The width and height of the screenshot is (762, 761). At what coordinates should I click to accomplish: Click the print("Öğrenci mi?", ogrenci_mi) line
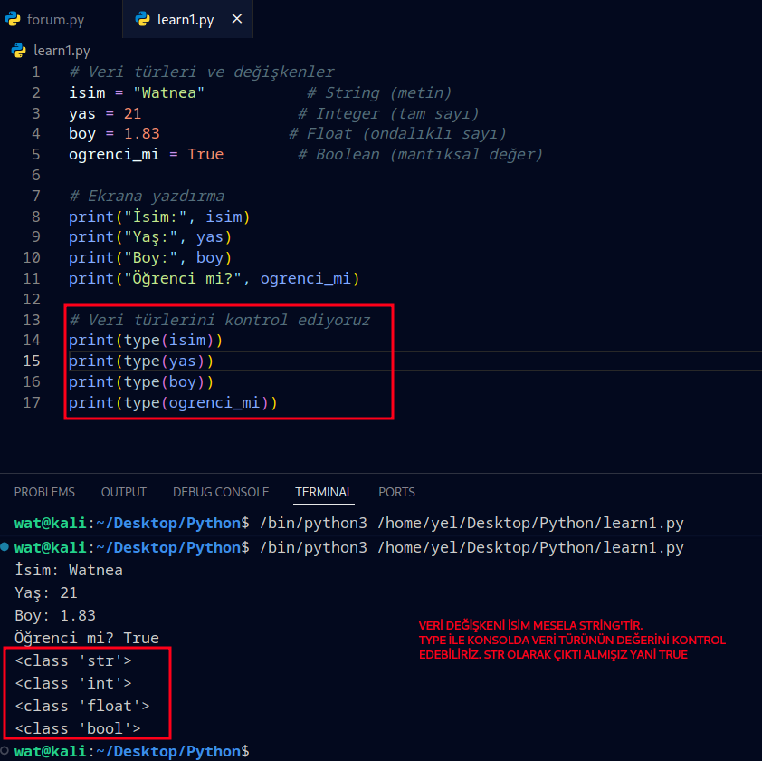click(x=214, y=279)
